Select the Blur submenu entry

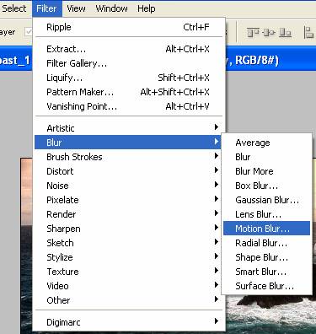tap(129, 143)
